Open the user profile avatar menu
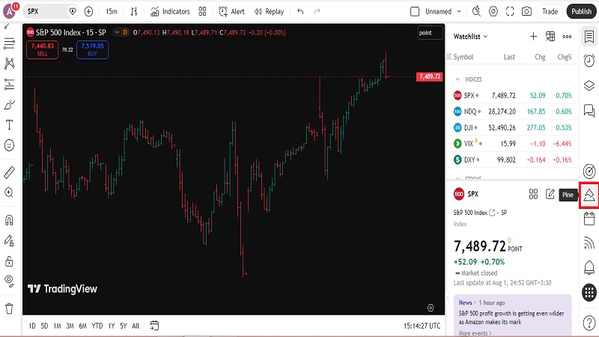Viewport: 599px width, 337px height. 10,11
